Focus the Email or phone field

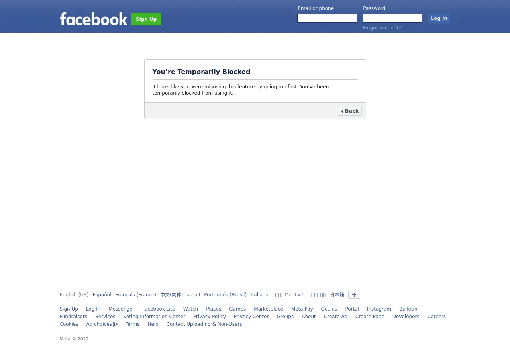point(327,18)
